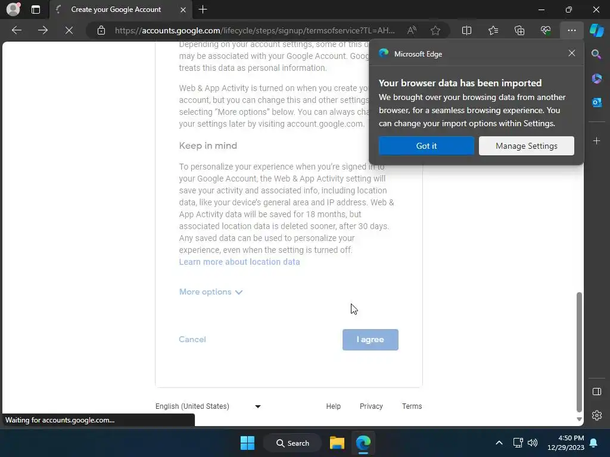
Task: Toggle sidebar visibility icon
Action: tap(596, 392)
